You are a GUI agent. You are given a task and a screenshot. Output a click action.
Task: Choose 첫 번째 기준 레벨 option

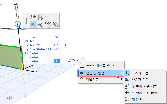[x=145, y=86]
